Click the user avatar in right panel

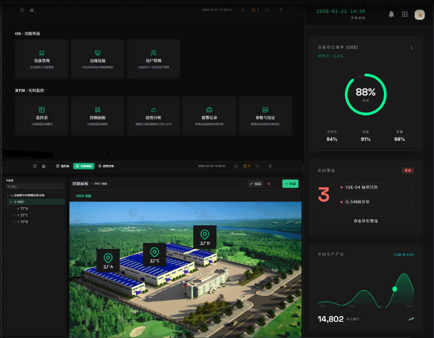[x=420, y=15]
